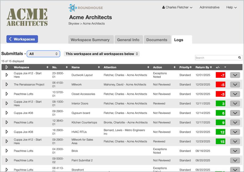Open chevron menu for Interior Doors row
Image resolution: width=244 pixels, height=172 pixels.
pos(235,103)
